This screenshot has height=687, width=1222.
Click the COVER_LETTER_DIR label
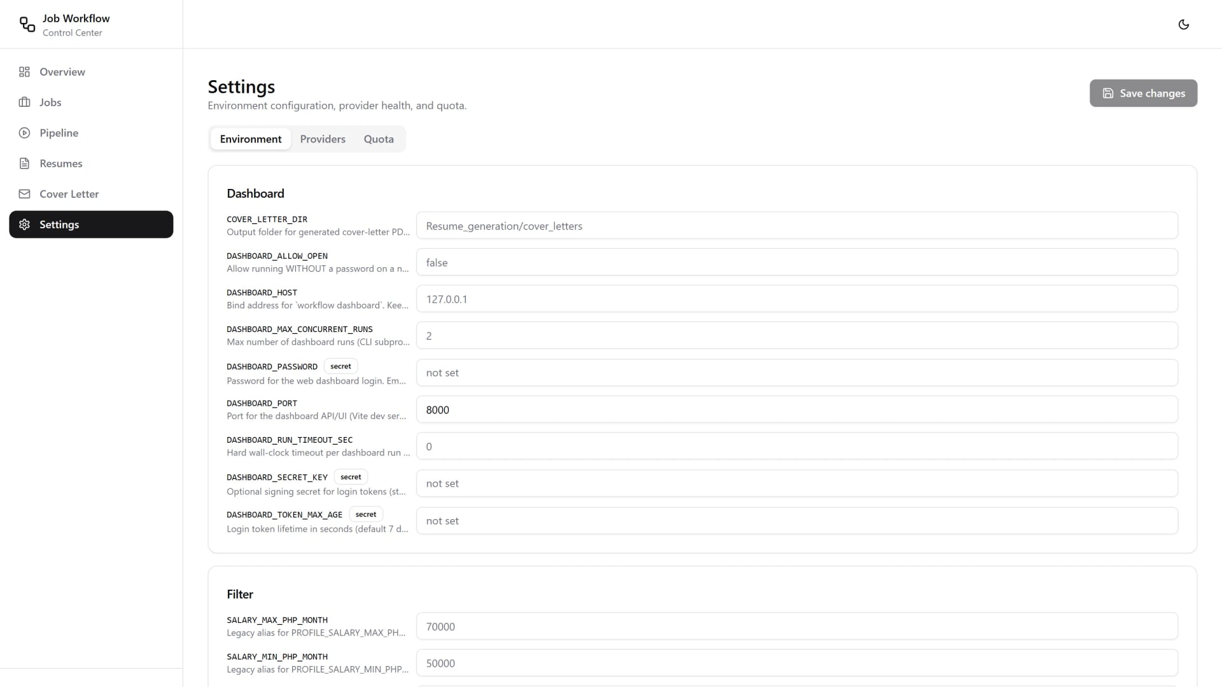[x=267, y=219]
